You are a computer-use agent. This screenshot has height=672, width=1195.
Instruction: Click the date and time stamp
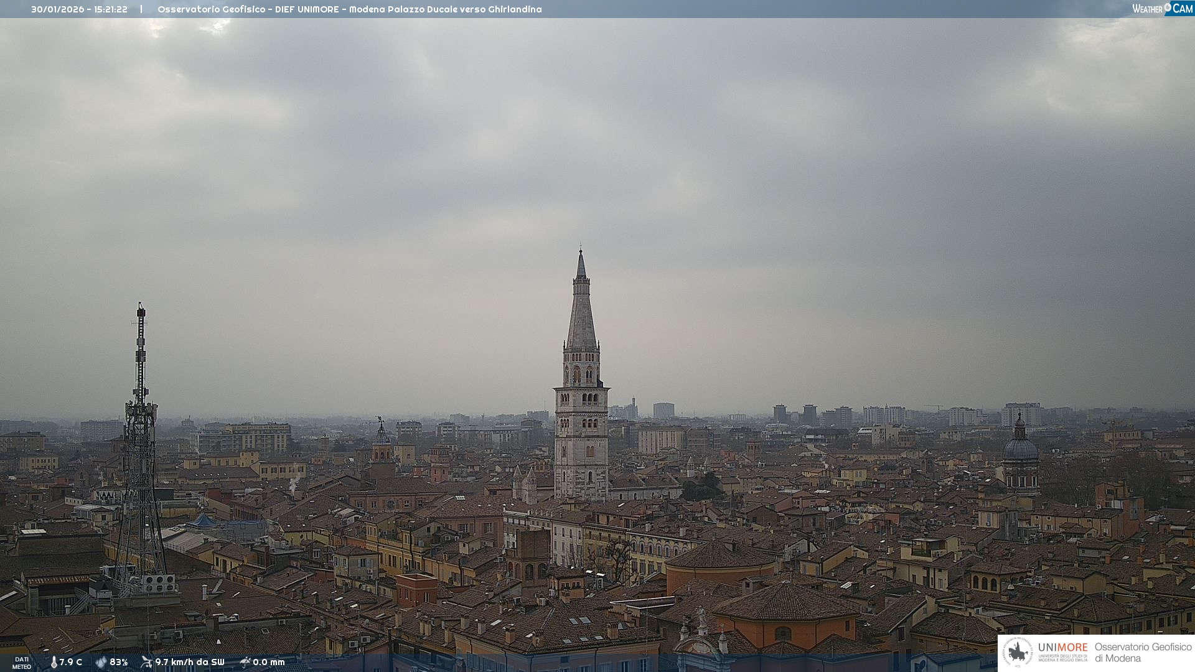click(79, 9)
